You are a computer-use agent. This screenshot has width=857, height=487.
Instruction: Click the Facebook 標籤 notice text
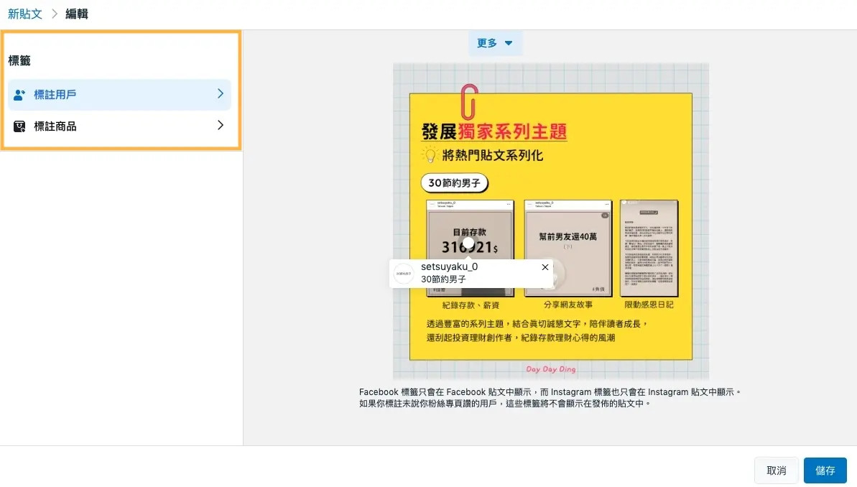(x=550, y=398)
